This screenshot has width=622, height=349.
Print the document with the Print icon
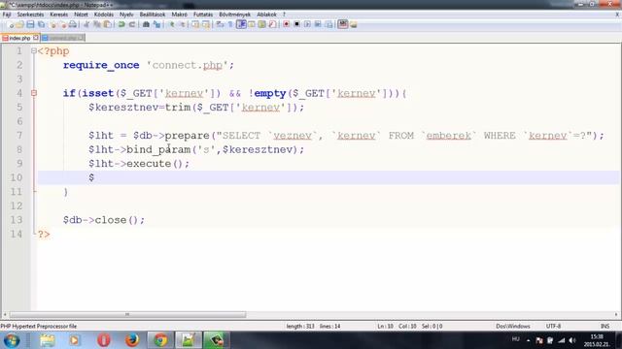pyautogui.click(x=73, y=24)
